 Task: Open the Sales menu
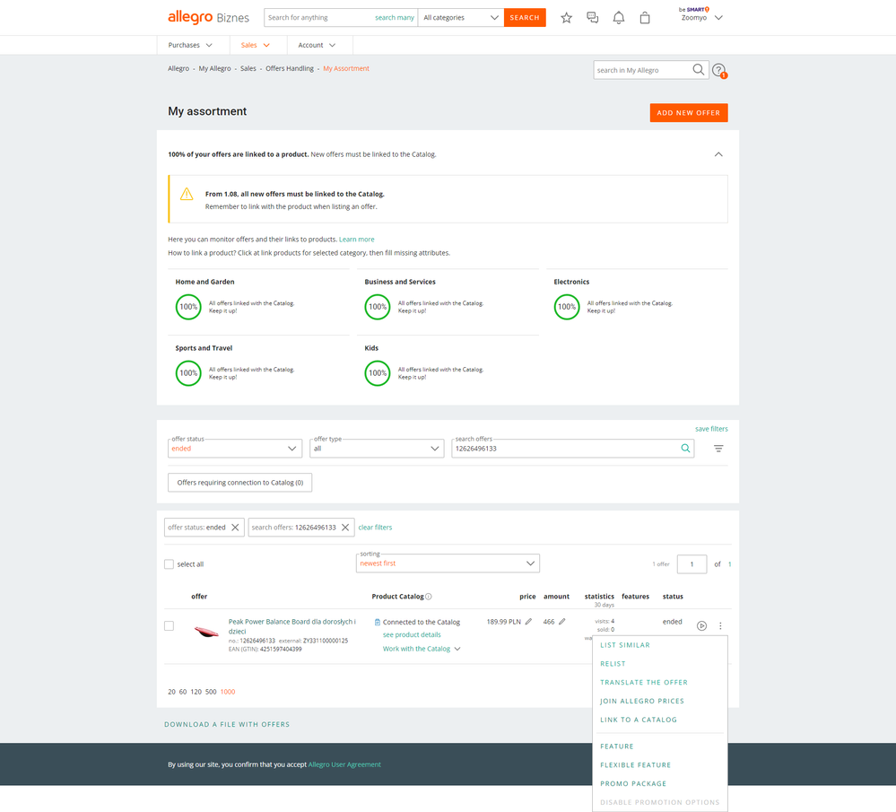pyautogui.click(x=255, y=45)
